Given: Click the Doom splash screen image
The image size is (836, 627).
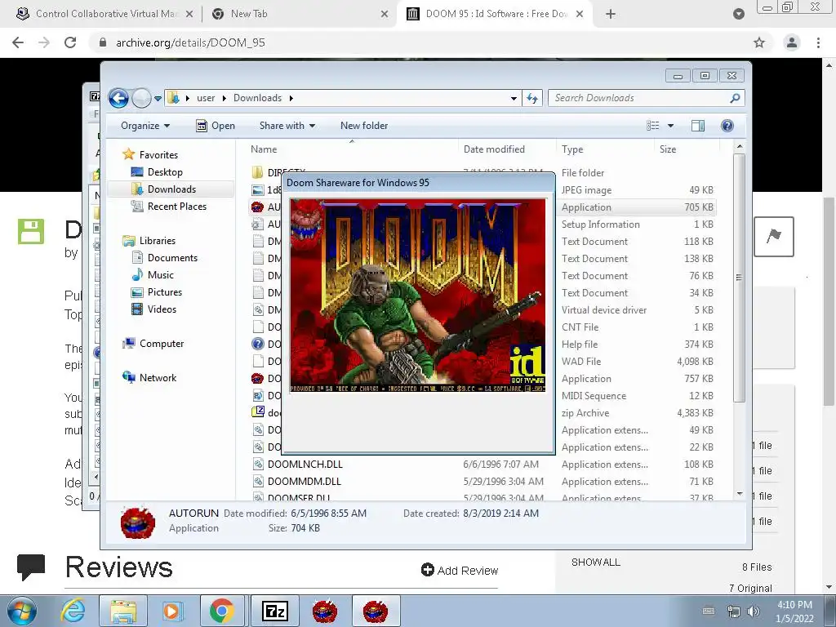Looking at the screenshot, I should point(417,296).
